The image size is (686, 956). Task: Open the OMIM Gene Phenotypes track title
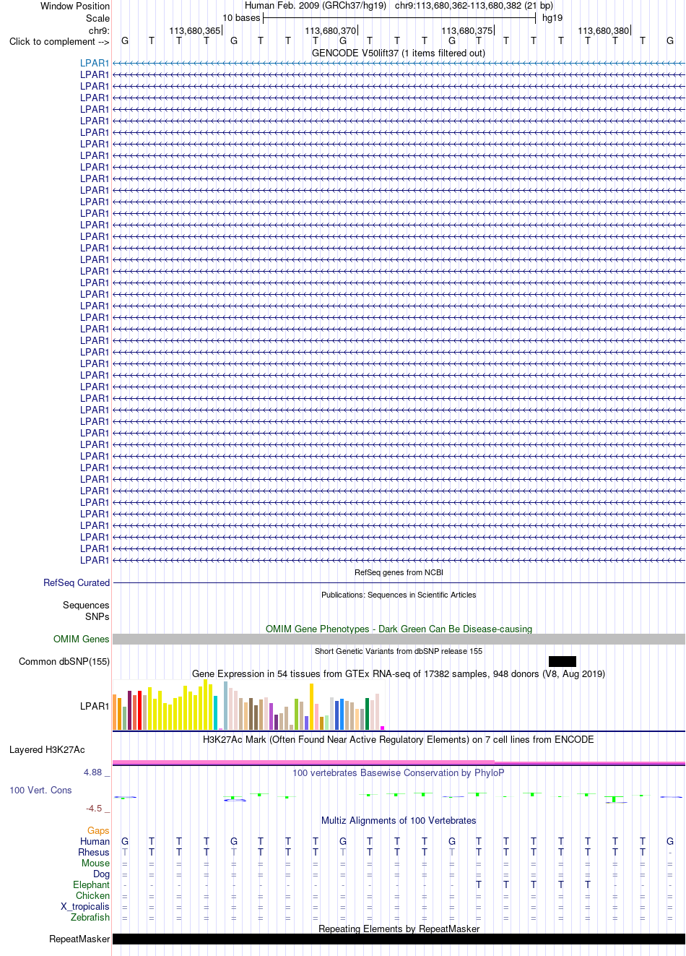399,629
